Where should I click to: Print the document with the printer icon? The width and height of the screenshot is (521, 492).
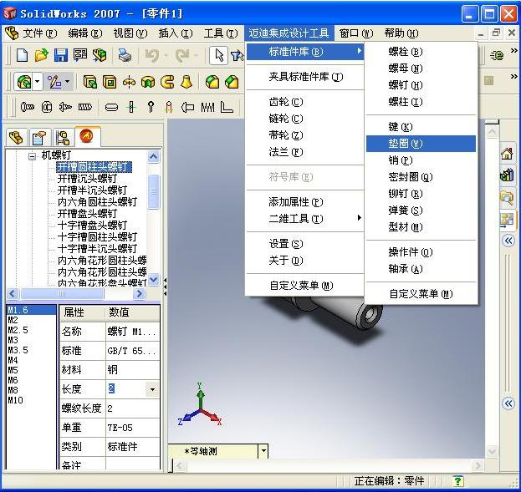point(125,55)
